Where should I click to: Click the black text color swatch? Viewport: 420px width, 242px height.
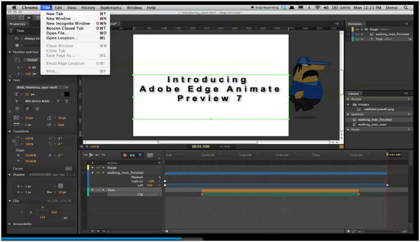coord(67,94)
